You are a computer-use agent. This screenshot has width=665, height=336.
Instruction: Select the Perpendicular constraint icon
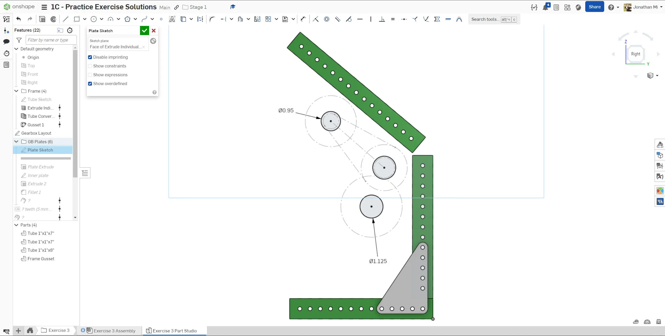point(382,19)
